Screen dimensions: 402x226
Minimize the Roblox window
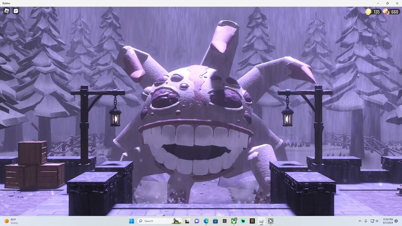(378, 3)
